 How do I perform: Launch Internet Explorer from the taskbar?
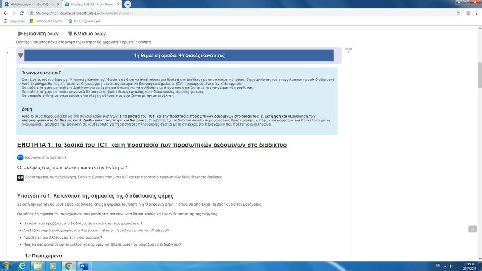tap(22, 266)
